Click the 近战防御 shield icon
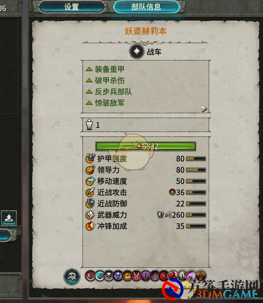The image size is (263, 303). pyautogui.click(x=90, y=203)
